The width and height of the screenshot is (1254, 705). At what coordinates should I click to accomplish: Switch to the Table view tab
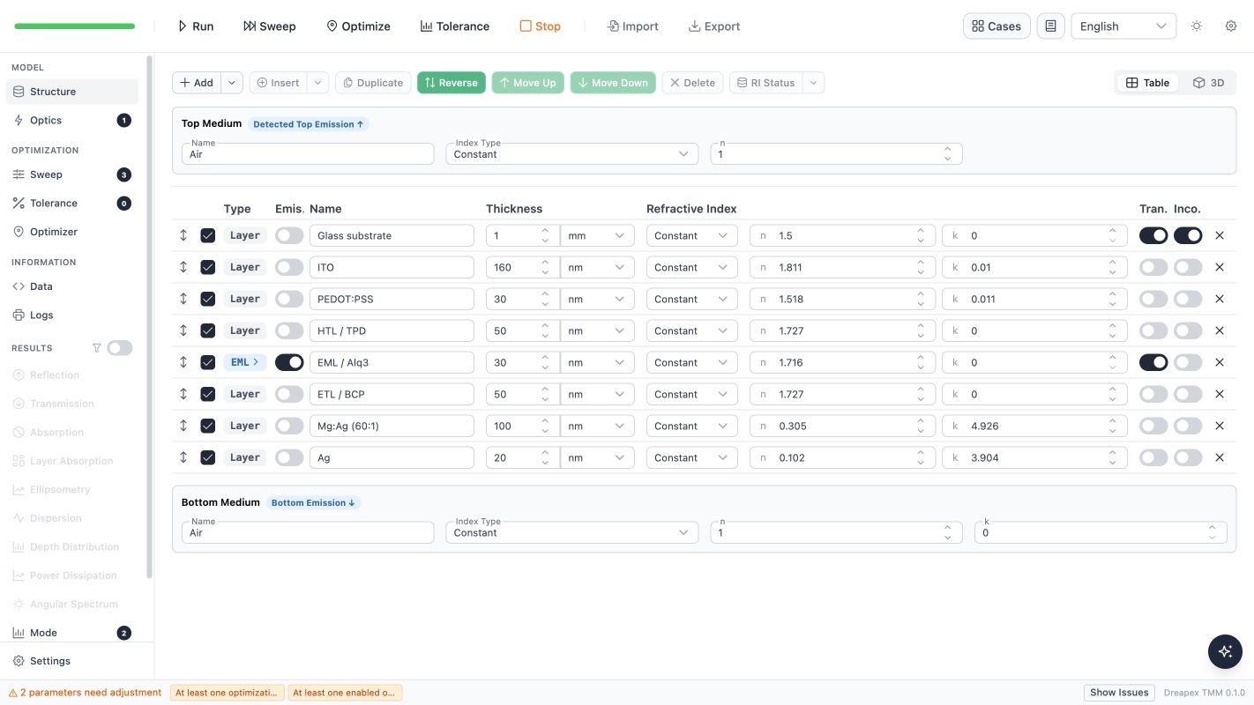[x=1148, y=83]
